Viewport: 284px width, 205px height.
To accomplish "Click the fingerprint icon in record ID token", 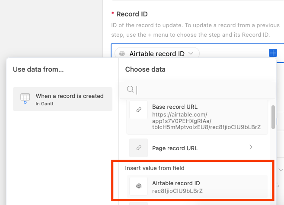I will pos(122,54).
